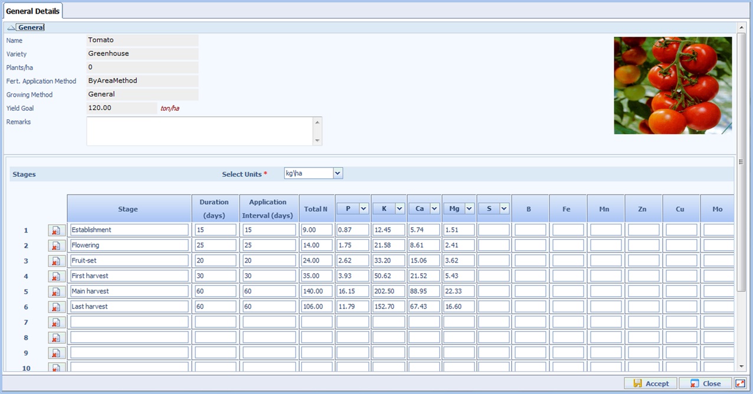Click delete icon beside First harvest
This screenshot has width=753, height=394.
pos(56,277)
